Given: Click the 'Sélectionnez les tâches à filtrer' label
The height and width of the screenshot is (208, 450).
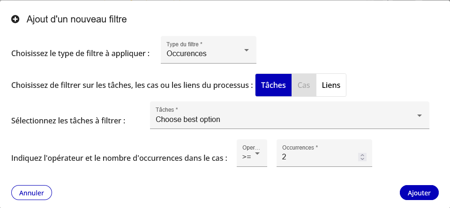Looking at the screenshot, I should click(68, 121).
